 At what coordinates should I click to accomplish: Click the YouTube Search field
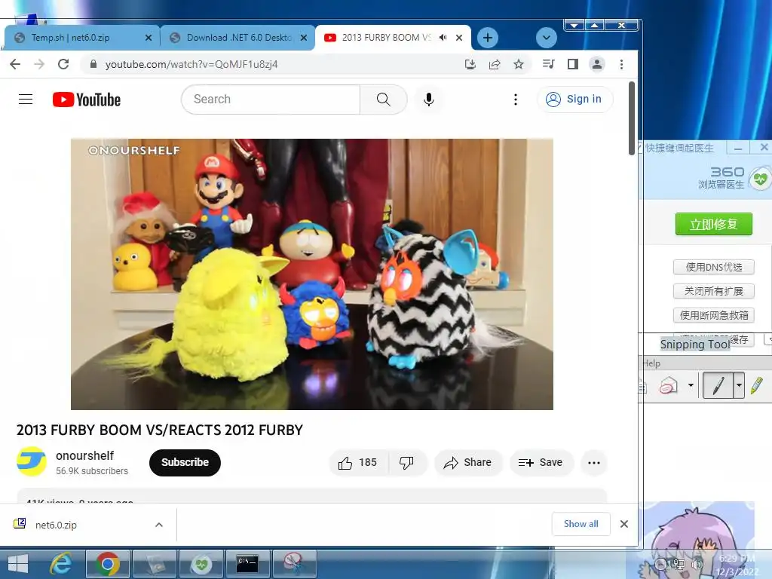tap(271, 100)
